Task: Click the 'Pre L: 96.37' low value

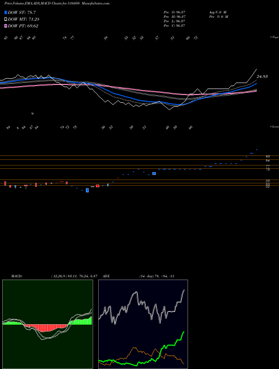Action: click(175, 21)
